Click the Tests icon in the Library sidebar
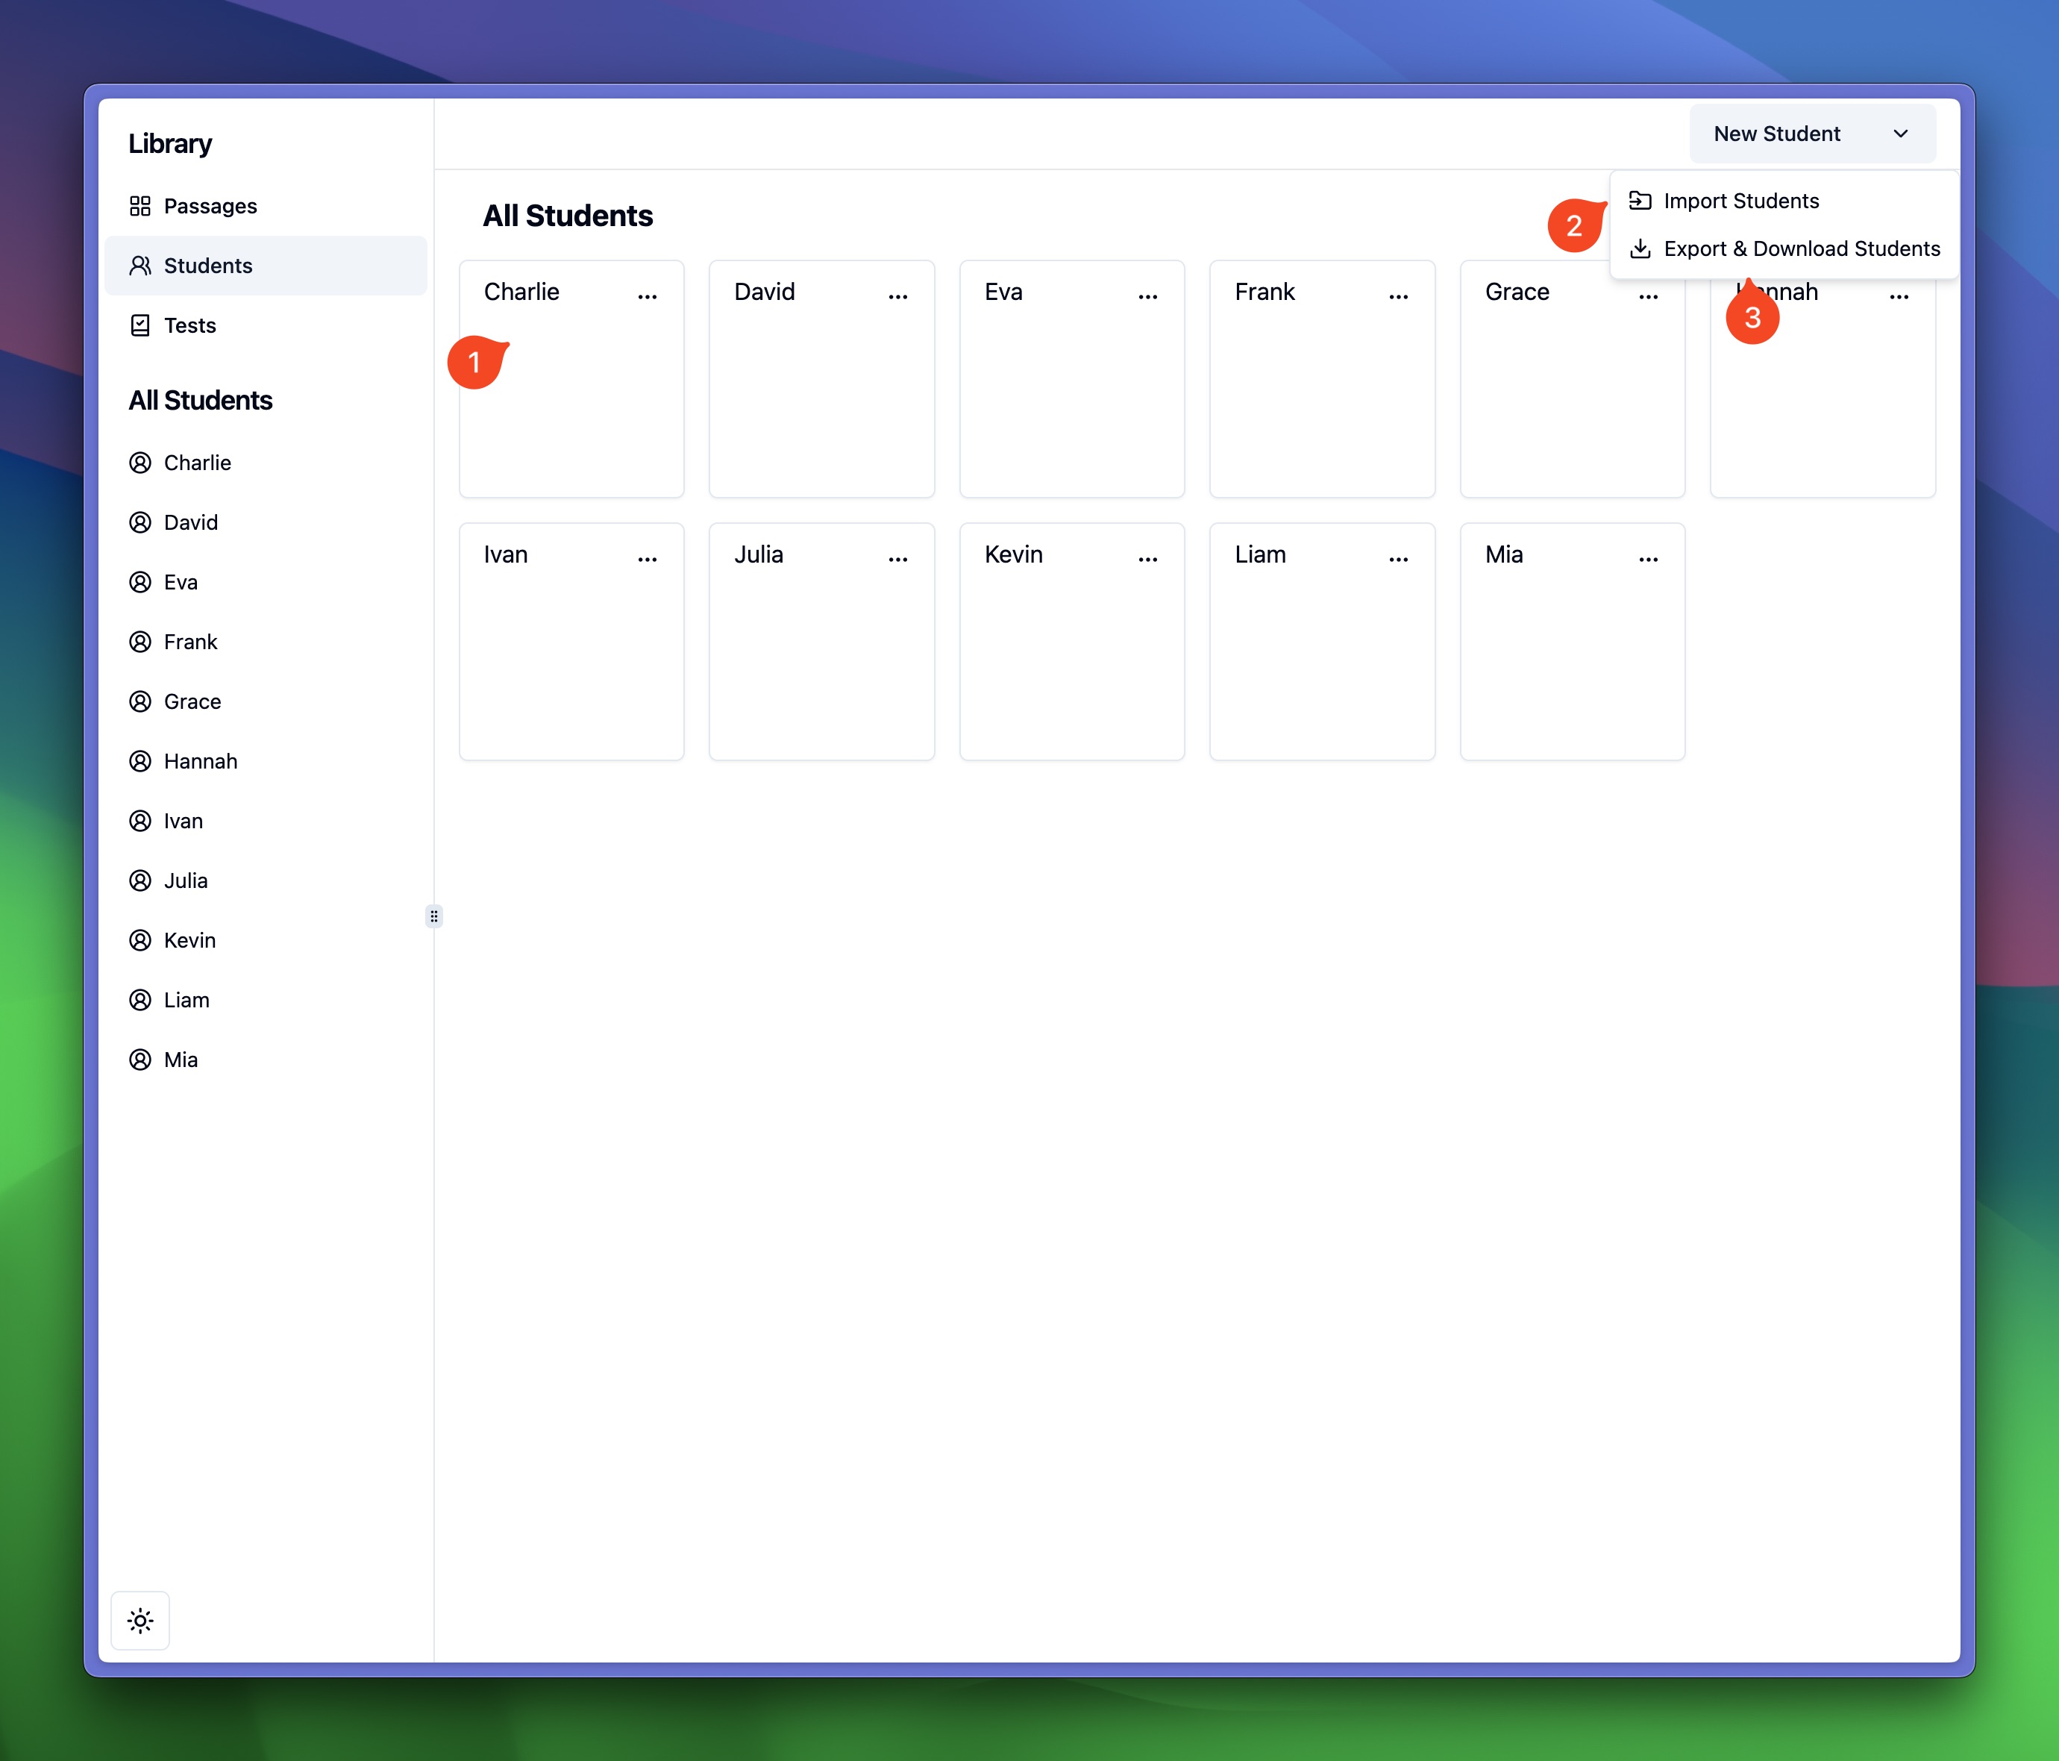Screen dimensions: 2059x1761 (x=140, y=325)
